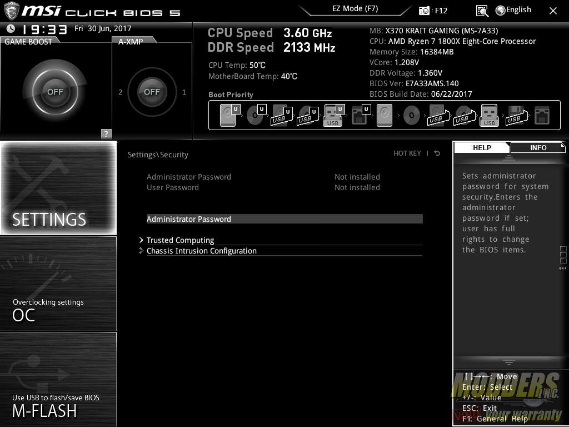Select the USB floppy boot device
569x427 pixels.
[x=516, y=115]
